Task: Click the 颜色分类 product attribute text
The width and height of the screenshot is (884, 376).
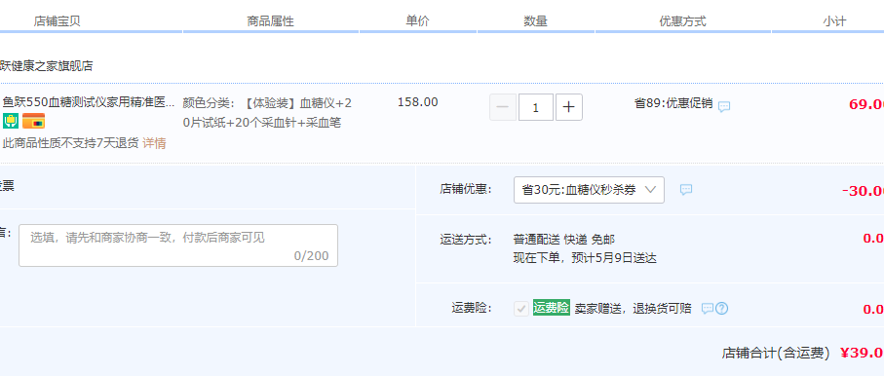Action: point(267,113)
